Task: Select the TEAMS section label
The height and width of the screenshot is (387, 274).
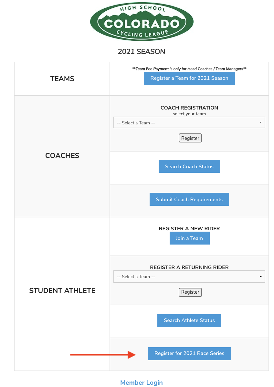Action: click(x=62, y=79)
